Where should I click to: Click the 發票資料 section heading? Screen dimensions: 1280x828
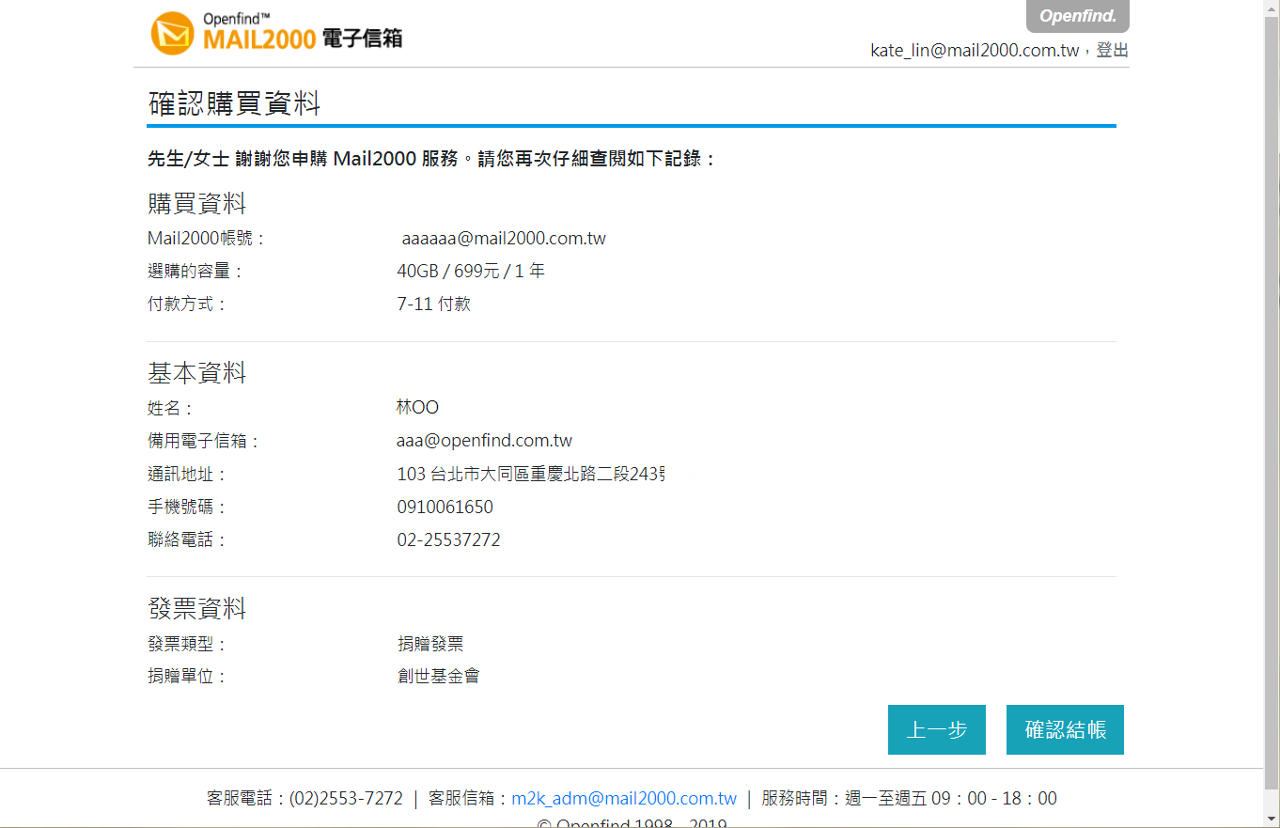[197, 609]
